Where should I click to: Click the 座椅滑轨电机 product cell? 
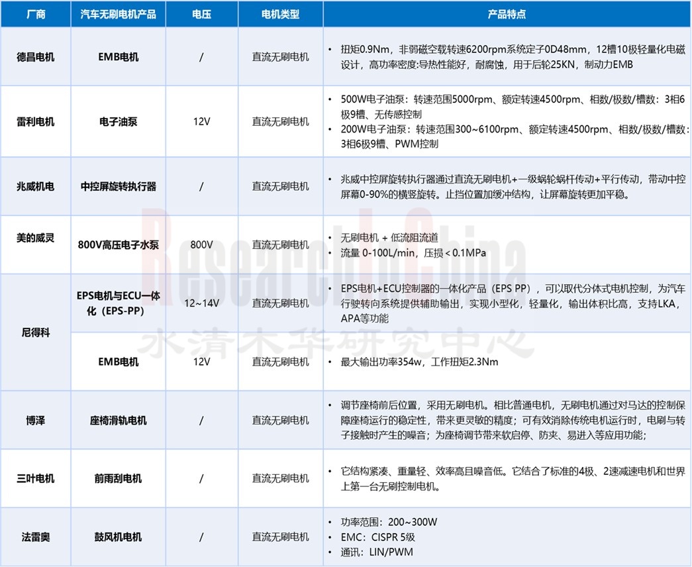[x=118, y=420]
